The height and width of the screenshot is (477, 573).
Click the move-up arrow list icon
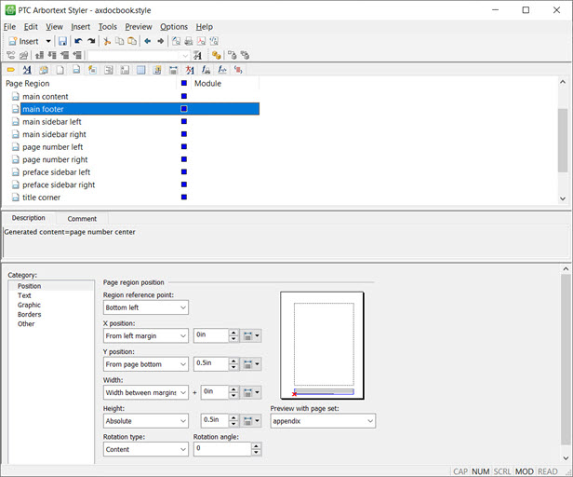click(39, 55)
